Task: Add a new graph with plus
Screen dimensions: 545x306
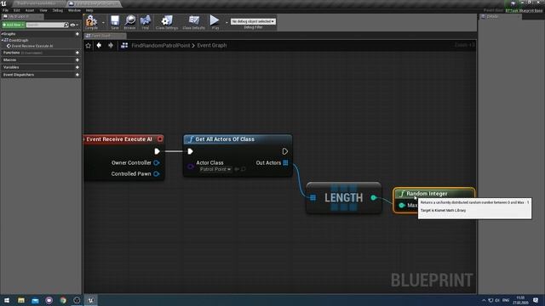Action: coord(77,34)
